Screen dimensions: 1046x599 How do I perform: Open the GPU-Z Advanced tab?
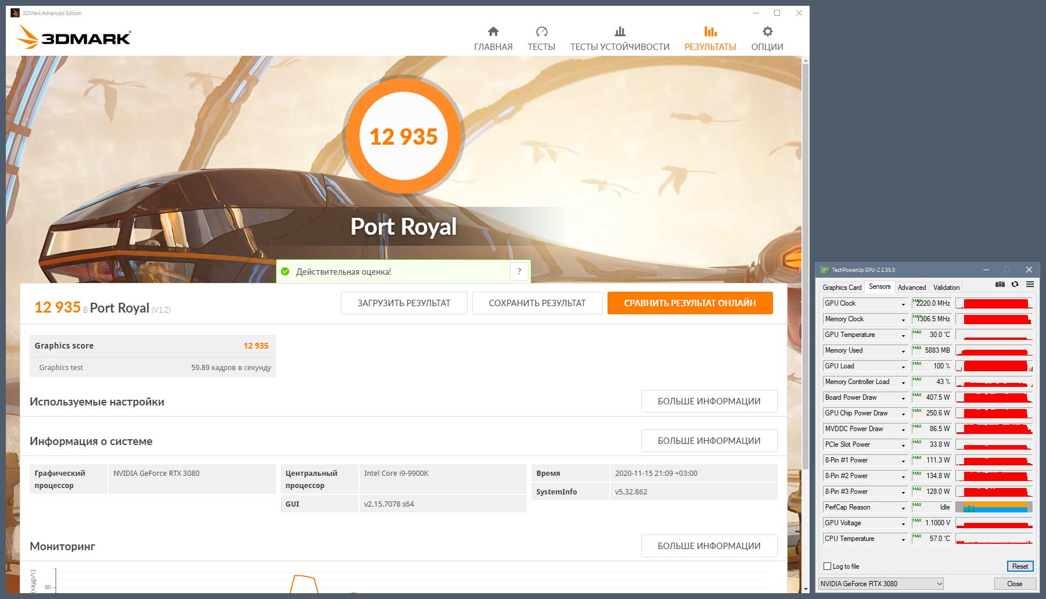912,288
